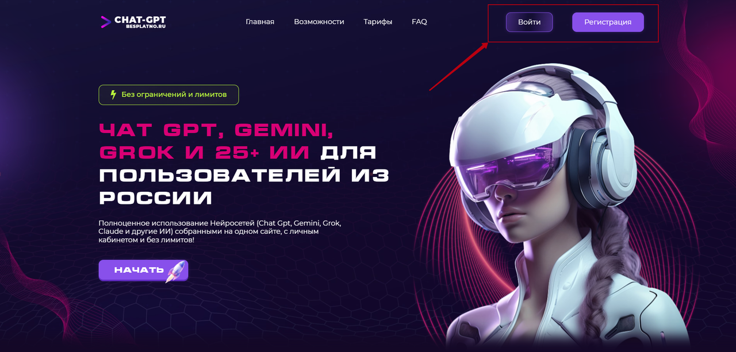Click the pink ЧАТ GPT, GEMINI heading
Screen dimensions: 736x352
point(216,130)
